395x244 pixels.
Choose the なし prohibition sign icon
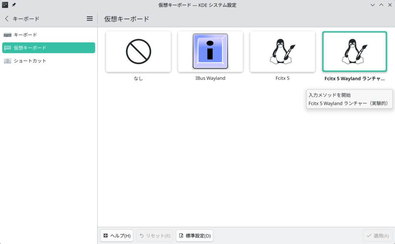point(138,52)
